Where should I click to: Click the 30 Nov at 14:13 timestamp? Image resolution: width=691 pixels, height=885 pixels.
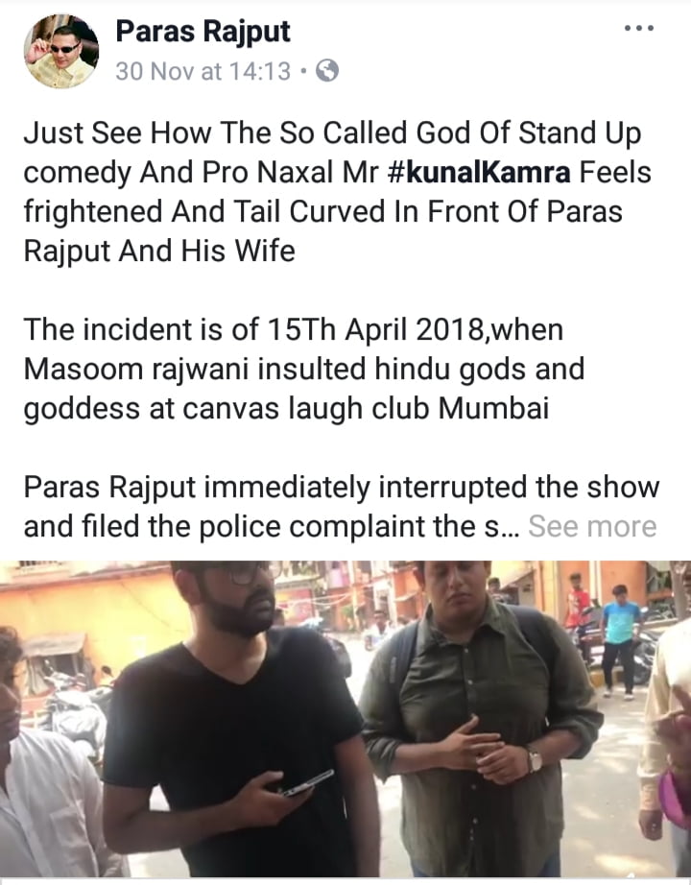203,72
